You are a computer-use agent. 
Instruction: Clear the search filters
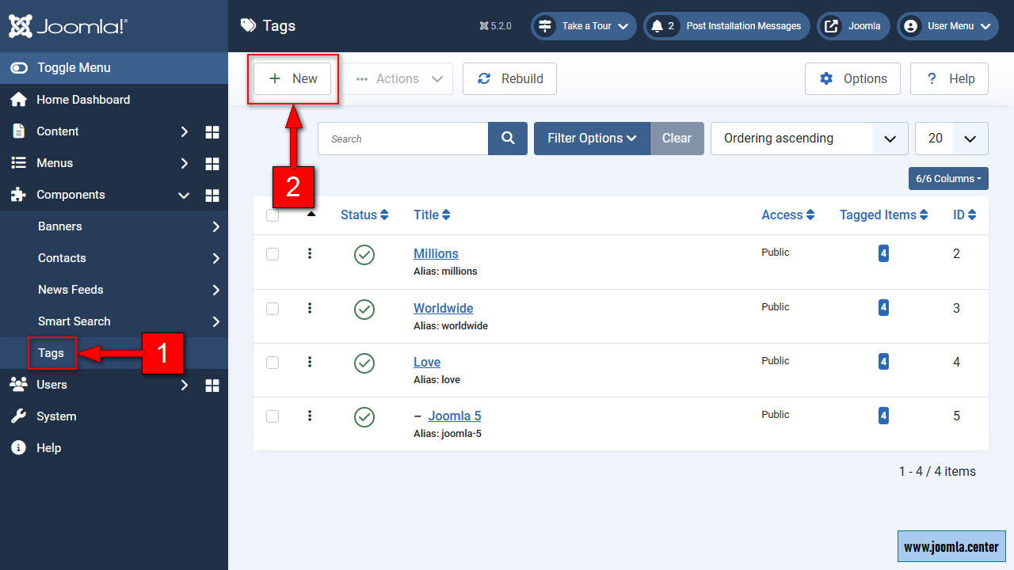tap(677, 139)
